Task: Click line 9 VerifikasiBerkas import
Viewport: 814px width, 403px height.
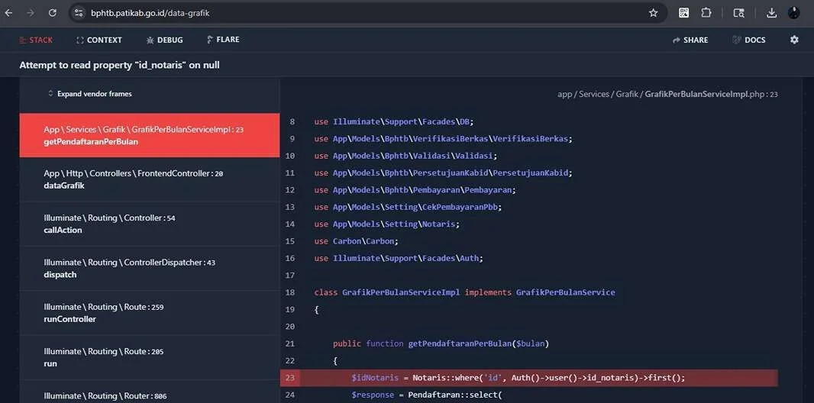Action: point(444,138)
